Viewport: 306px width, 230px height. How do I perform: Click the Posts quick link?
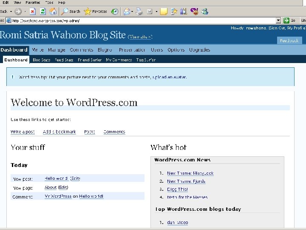tap(90, 132)
